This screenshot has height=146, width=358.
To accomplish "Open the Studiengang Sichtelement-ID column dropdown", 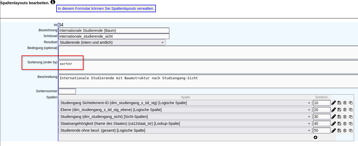I will click(x=185, y=103).
